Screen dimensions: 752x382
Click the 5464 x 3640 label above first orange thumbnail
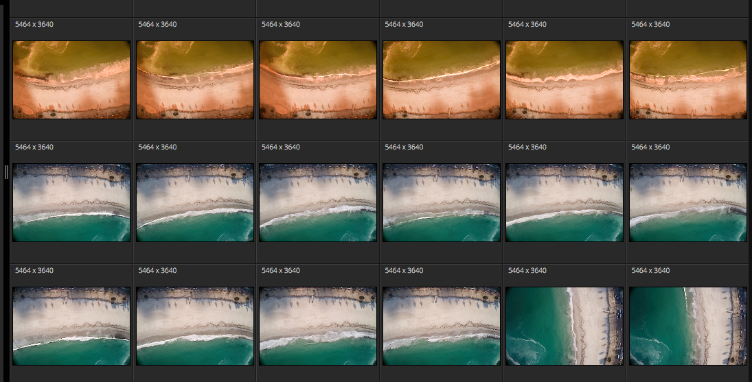click(34, 24)
